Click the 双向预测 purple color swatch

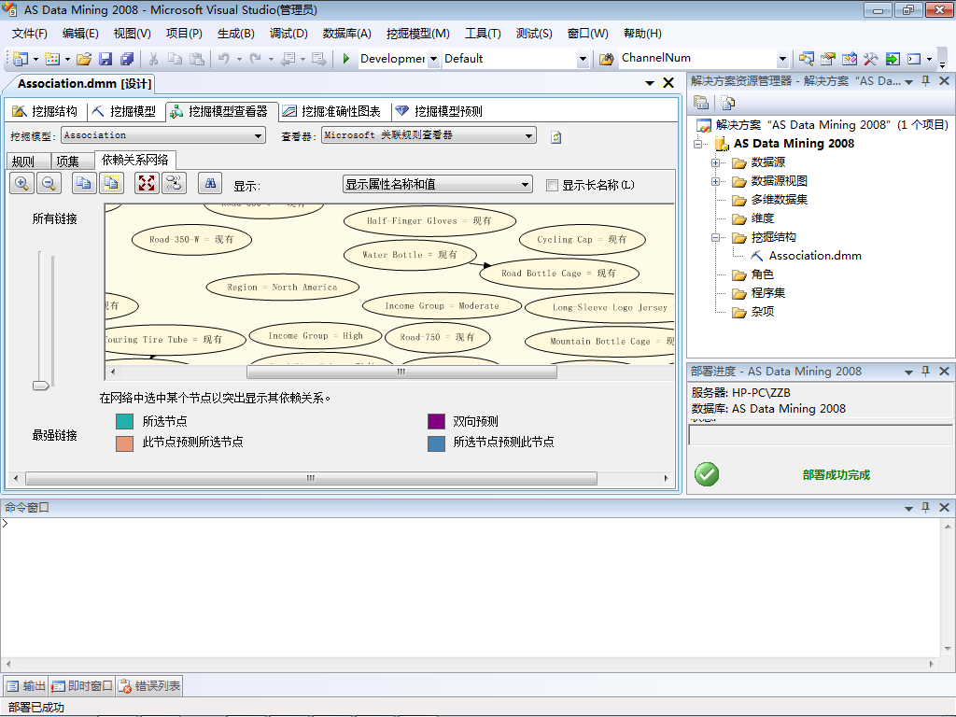(437, 421)
